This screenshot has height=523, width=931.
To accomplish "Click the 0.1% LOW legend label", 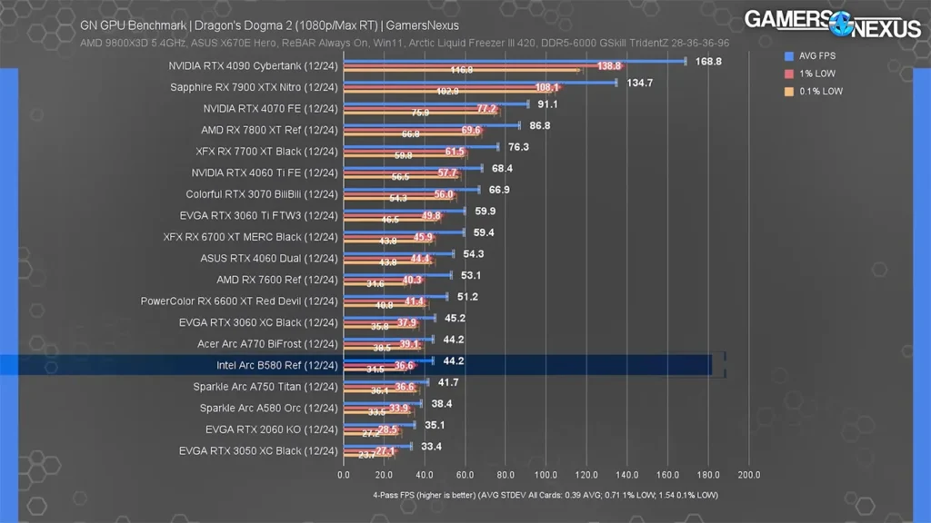I will coord(821,92).
